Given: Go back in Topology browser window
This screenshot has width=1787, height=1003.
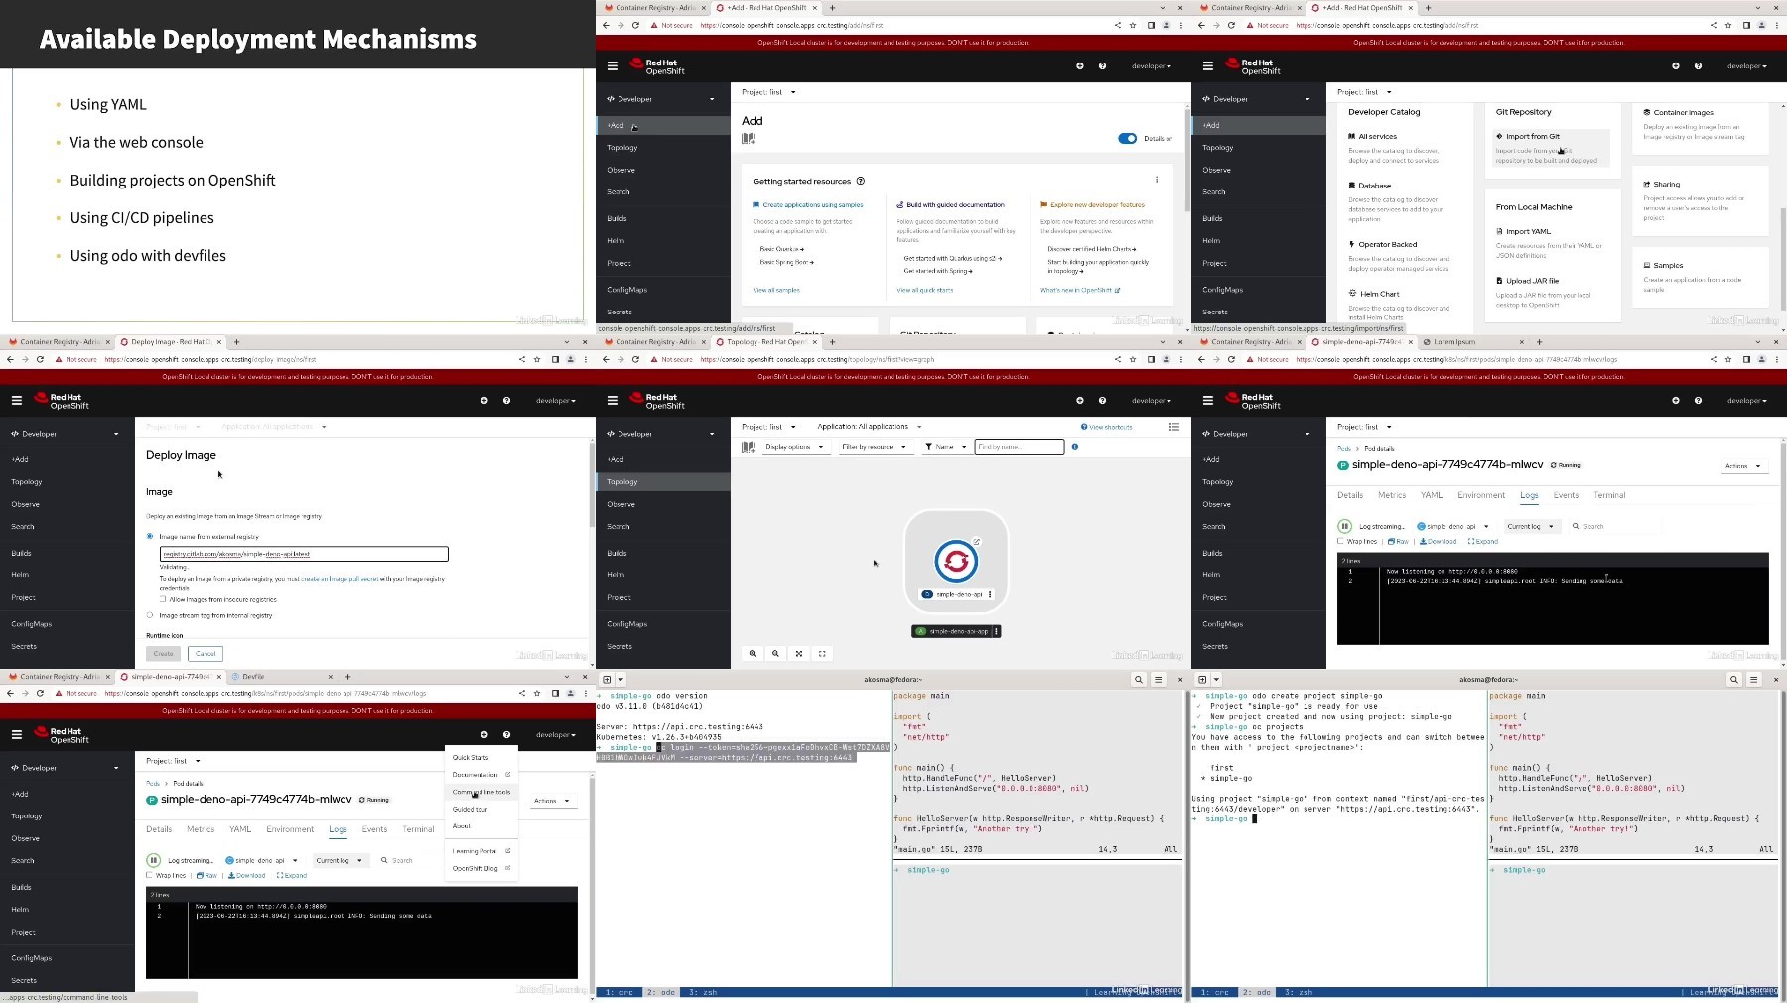Looking at the screenshot, I should (606, 359).
